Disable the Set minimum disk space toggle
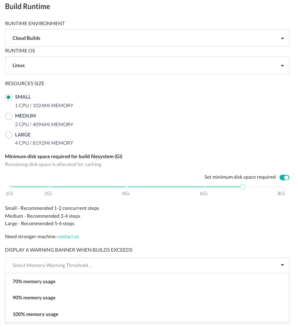The image size is (298, 327). tap(284, 178)
